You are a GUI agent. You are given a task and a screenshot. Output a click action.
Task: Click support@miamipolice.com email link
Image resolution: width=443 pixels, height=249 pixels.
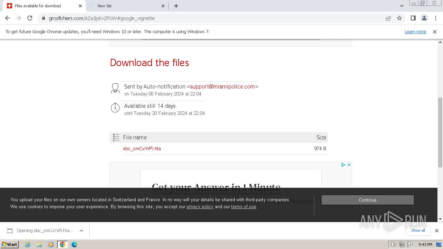(x=222, y=86)
